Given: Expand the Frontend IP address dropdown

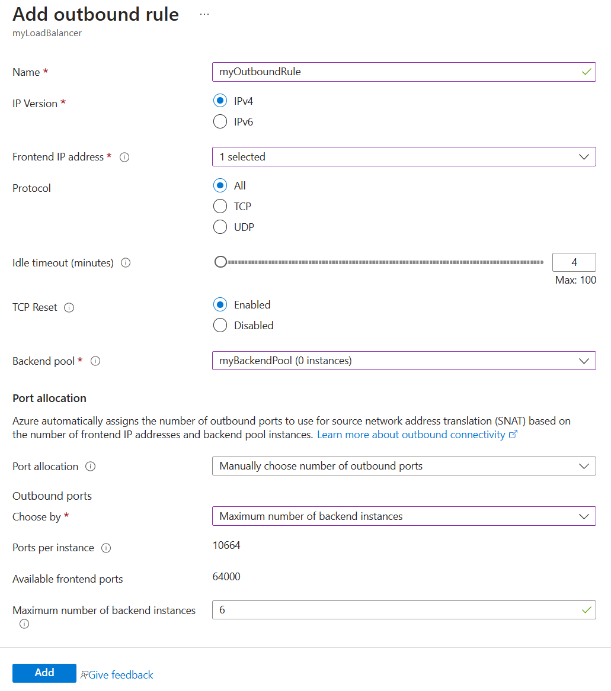Looking at the screenshot, I should (x=404, y=157).
